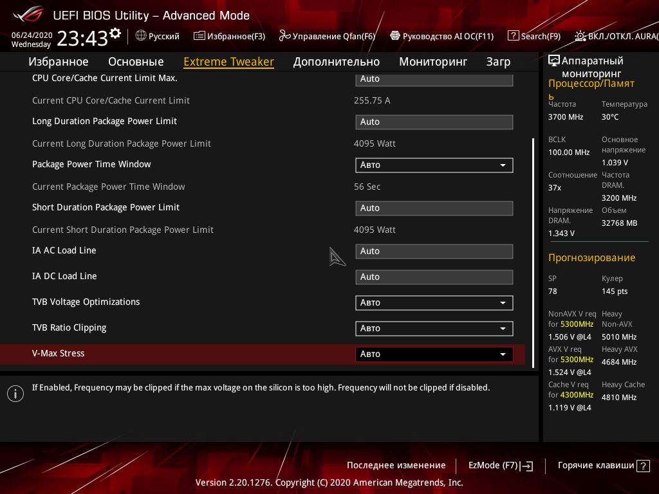Click the 32768 MB memory capacity value
This screenshot has width=659, height=494.
620,223
